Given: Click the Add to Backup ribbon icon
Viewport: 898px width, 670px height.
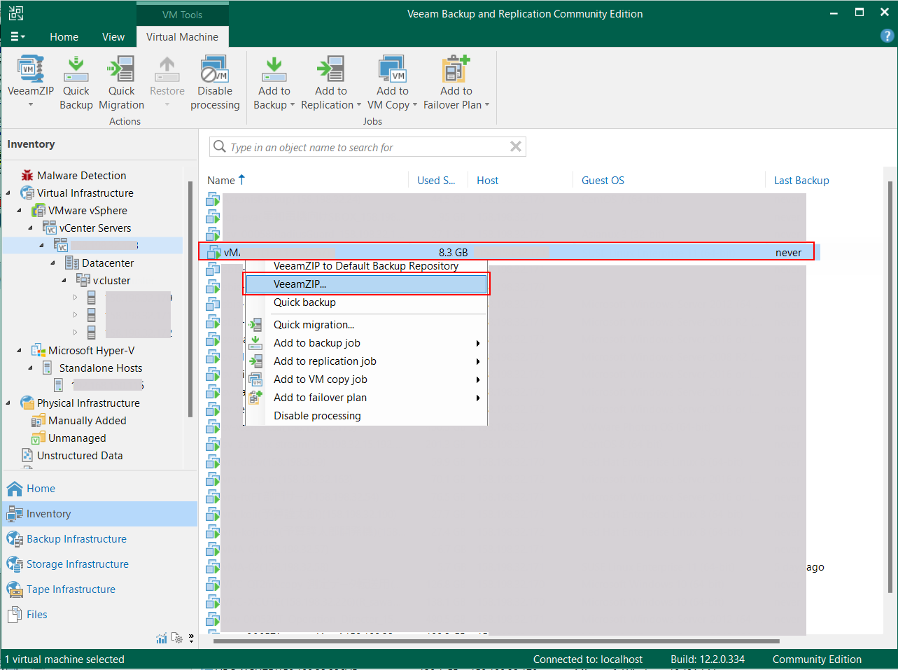Looking at the screenshot, I should (274, 69).
